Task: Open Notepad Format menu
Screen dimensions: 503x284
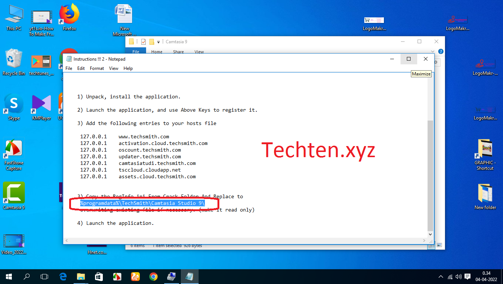Action: 97,68
